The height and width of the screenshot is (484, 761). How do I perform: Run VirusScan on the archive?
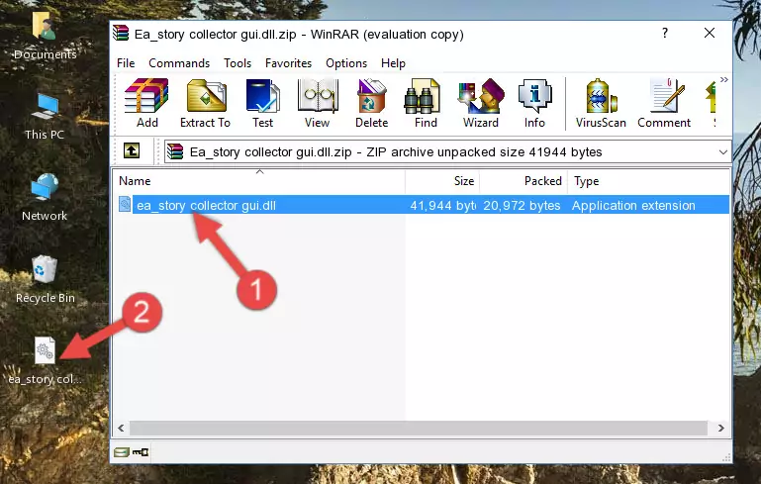[x=601, y=103]
